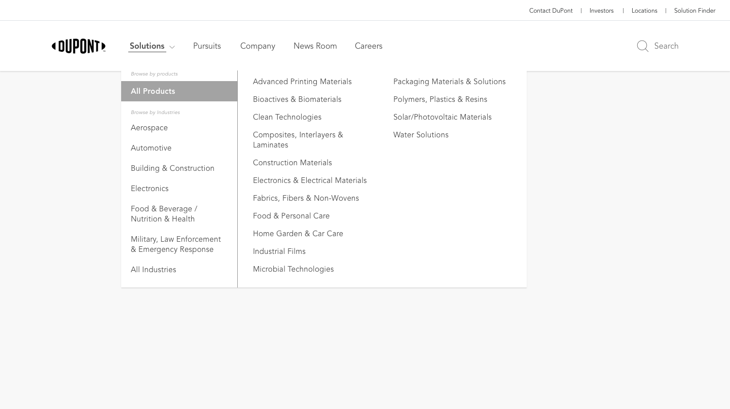730x409 pixels.
Task: Open Bioactives & Biomaterials
Action: click(297, 99)
